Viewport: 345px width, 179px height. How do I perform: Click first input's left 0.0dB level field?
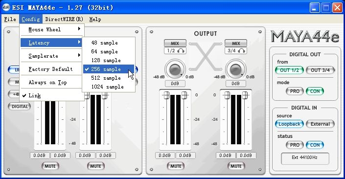40,156
